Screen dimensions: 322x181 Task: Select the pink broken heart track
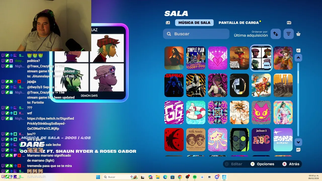coord(218,58)
